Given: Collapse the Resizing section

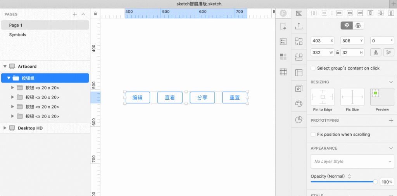Looking at the screenshot, I should 391,82.
